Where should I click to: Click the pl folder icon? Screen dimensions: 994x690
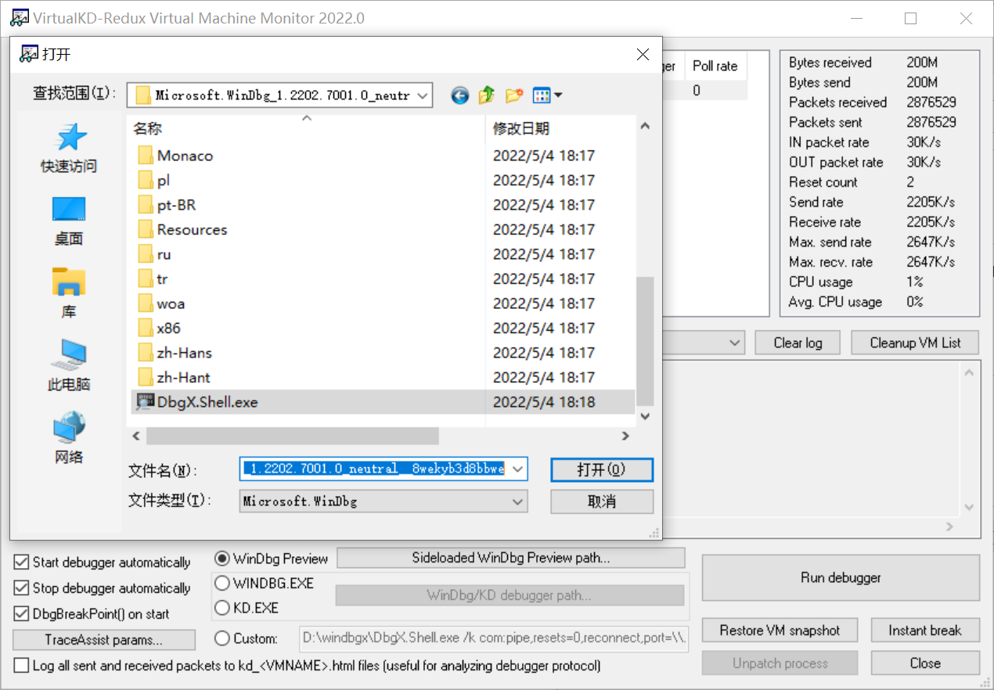pyautogui.click(x=145, y=181)
